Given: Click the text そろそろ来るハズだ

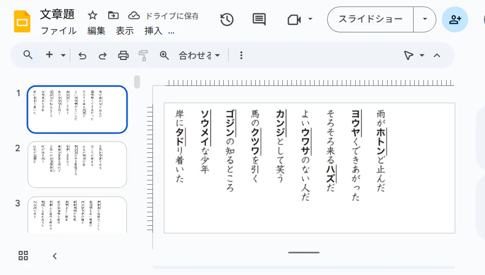Looking at the screenshot, I should coord(331,151).
